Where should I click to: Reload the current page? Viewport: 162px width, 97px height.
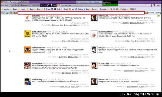tap(48, 5)
